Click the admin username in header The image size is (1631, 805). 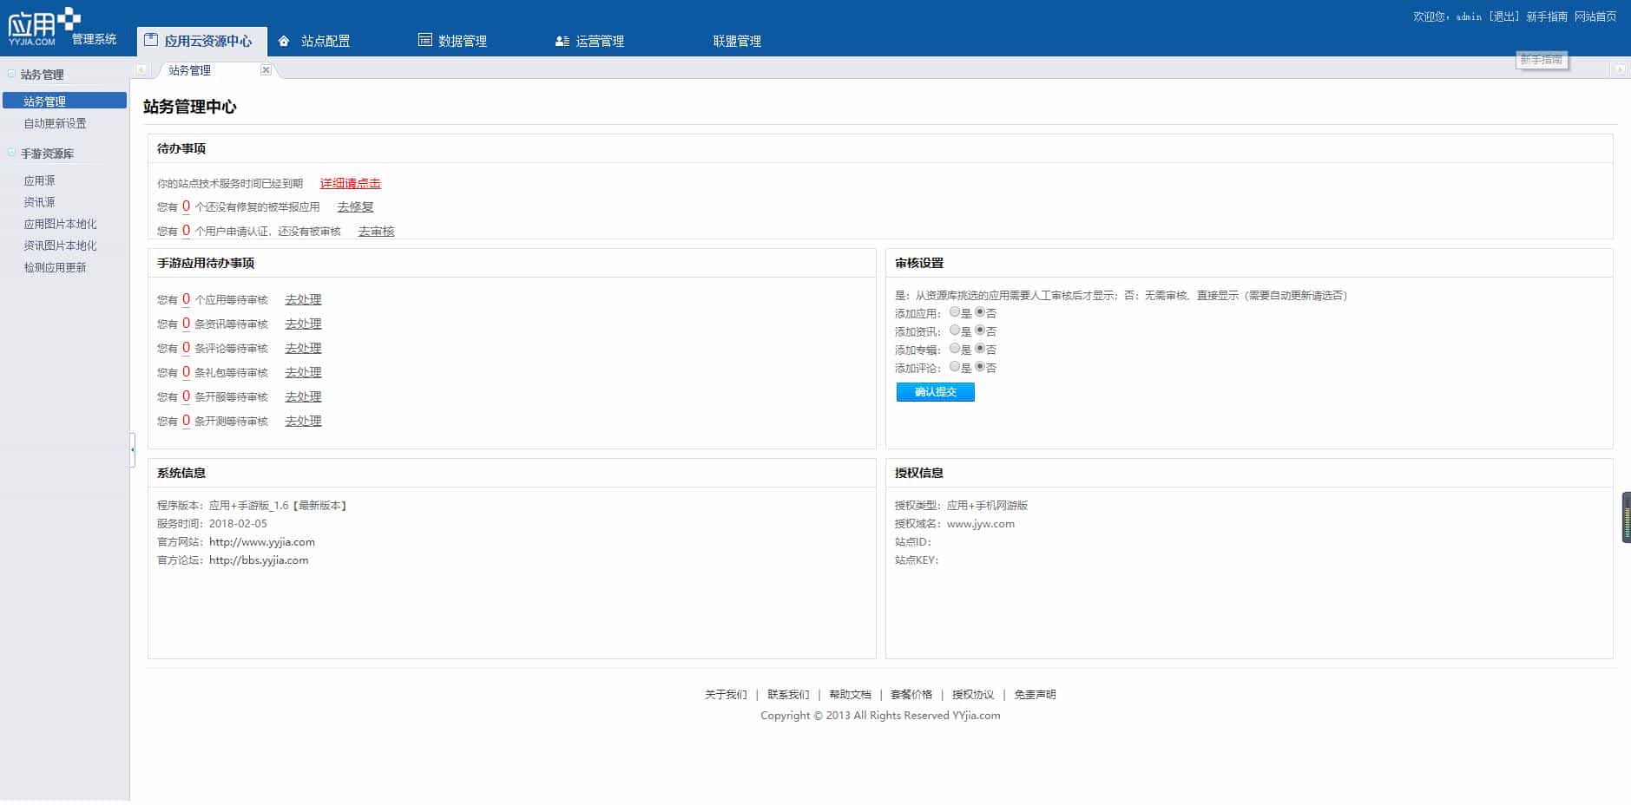click(1469, 16)
